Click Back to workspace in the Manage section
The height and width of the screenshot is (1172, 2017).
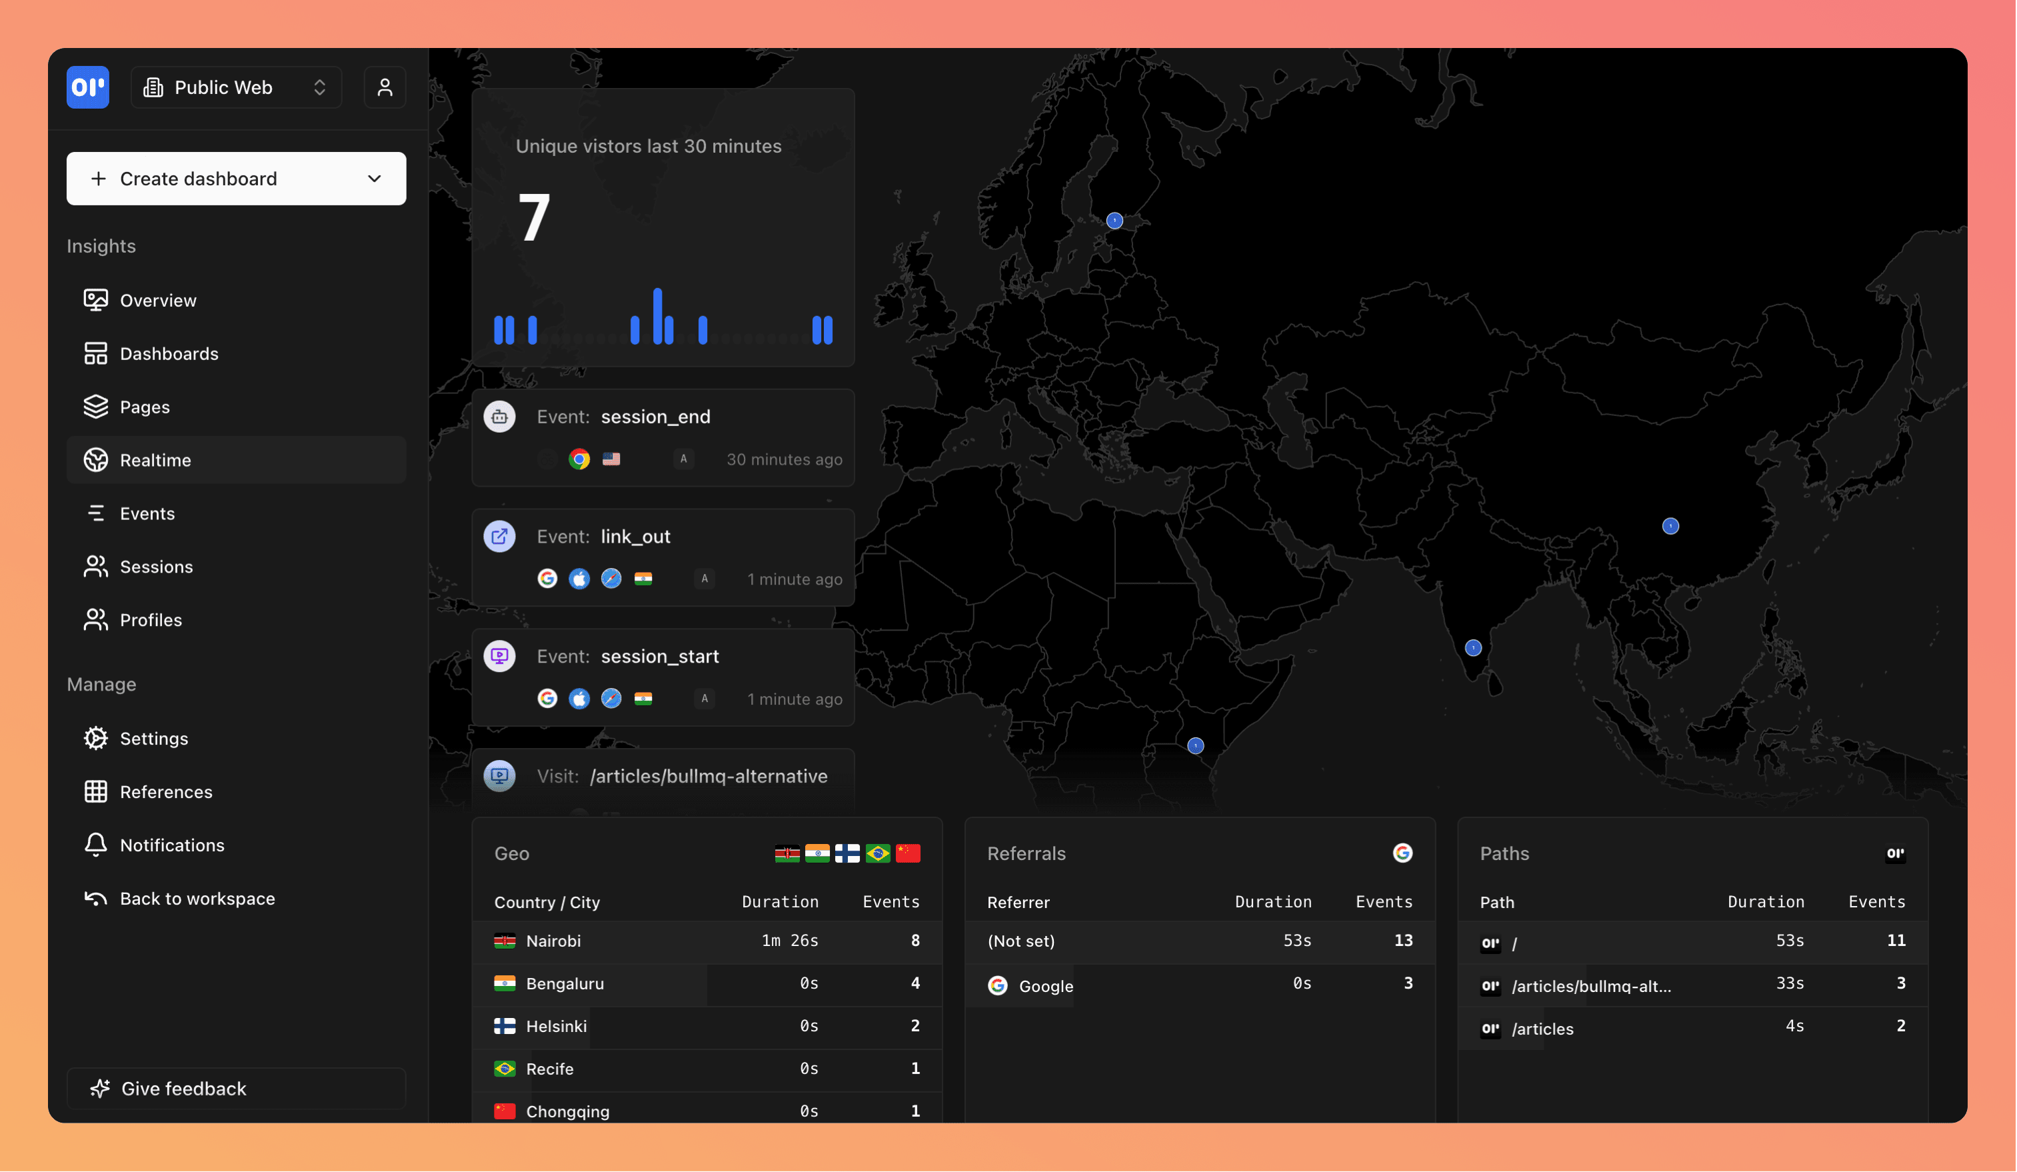(198, 898)
